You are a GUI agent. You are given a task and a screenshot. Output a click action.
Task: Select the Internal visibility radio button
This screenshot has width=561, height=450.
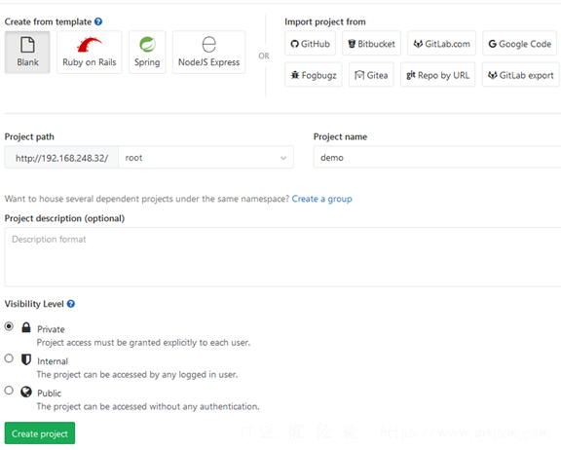click(x=9, y=358)
